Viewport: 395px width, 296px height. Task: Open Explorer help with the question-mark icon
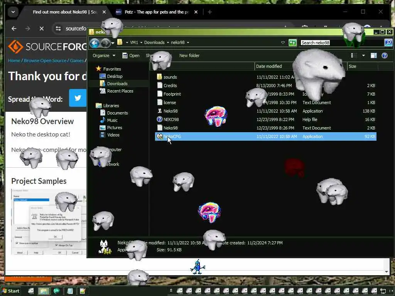point(385,55)
